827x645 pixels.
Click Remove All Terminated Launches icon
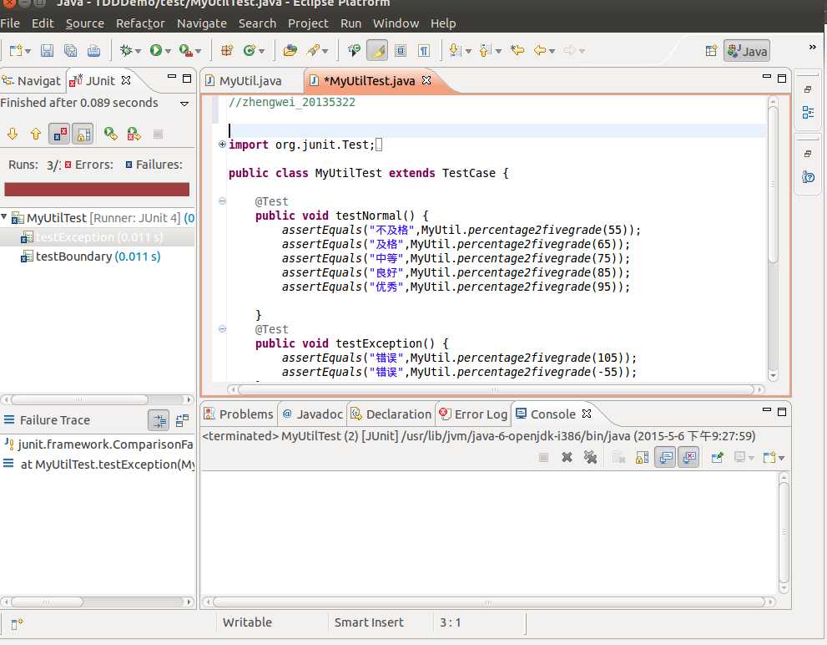point(590,458)
